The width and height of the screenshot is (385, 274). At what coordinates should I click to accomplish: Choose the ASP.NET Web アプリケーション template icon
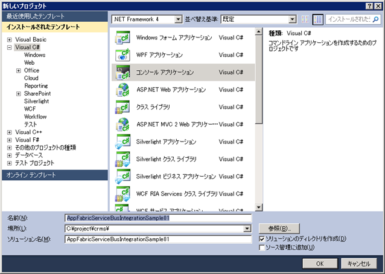pos(122,90)
